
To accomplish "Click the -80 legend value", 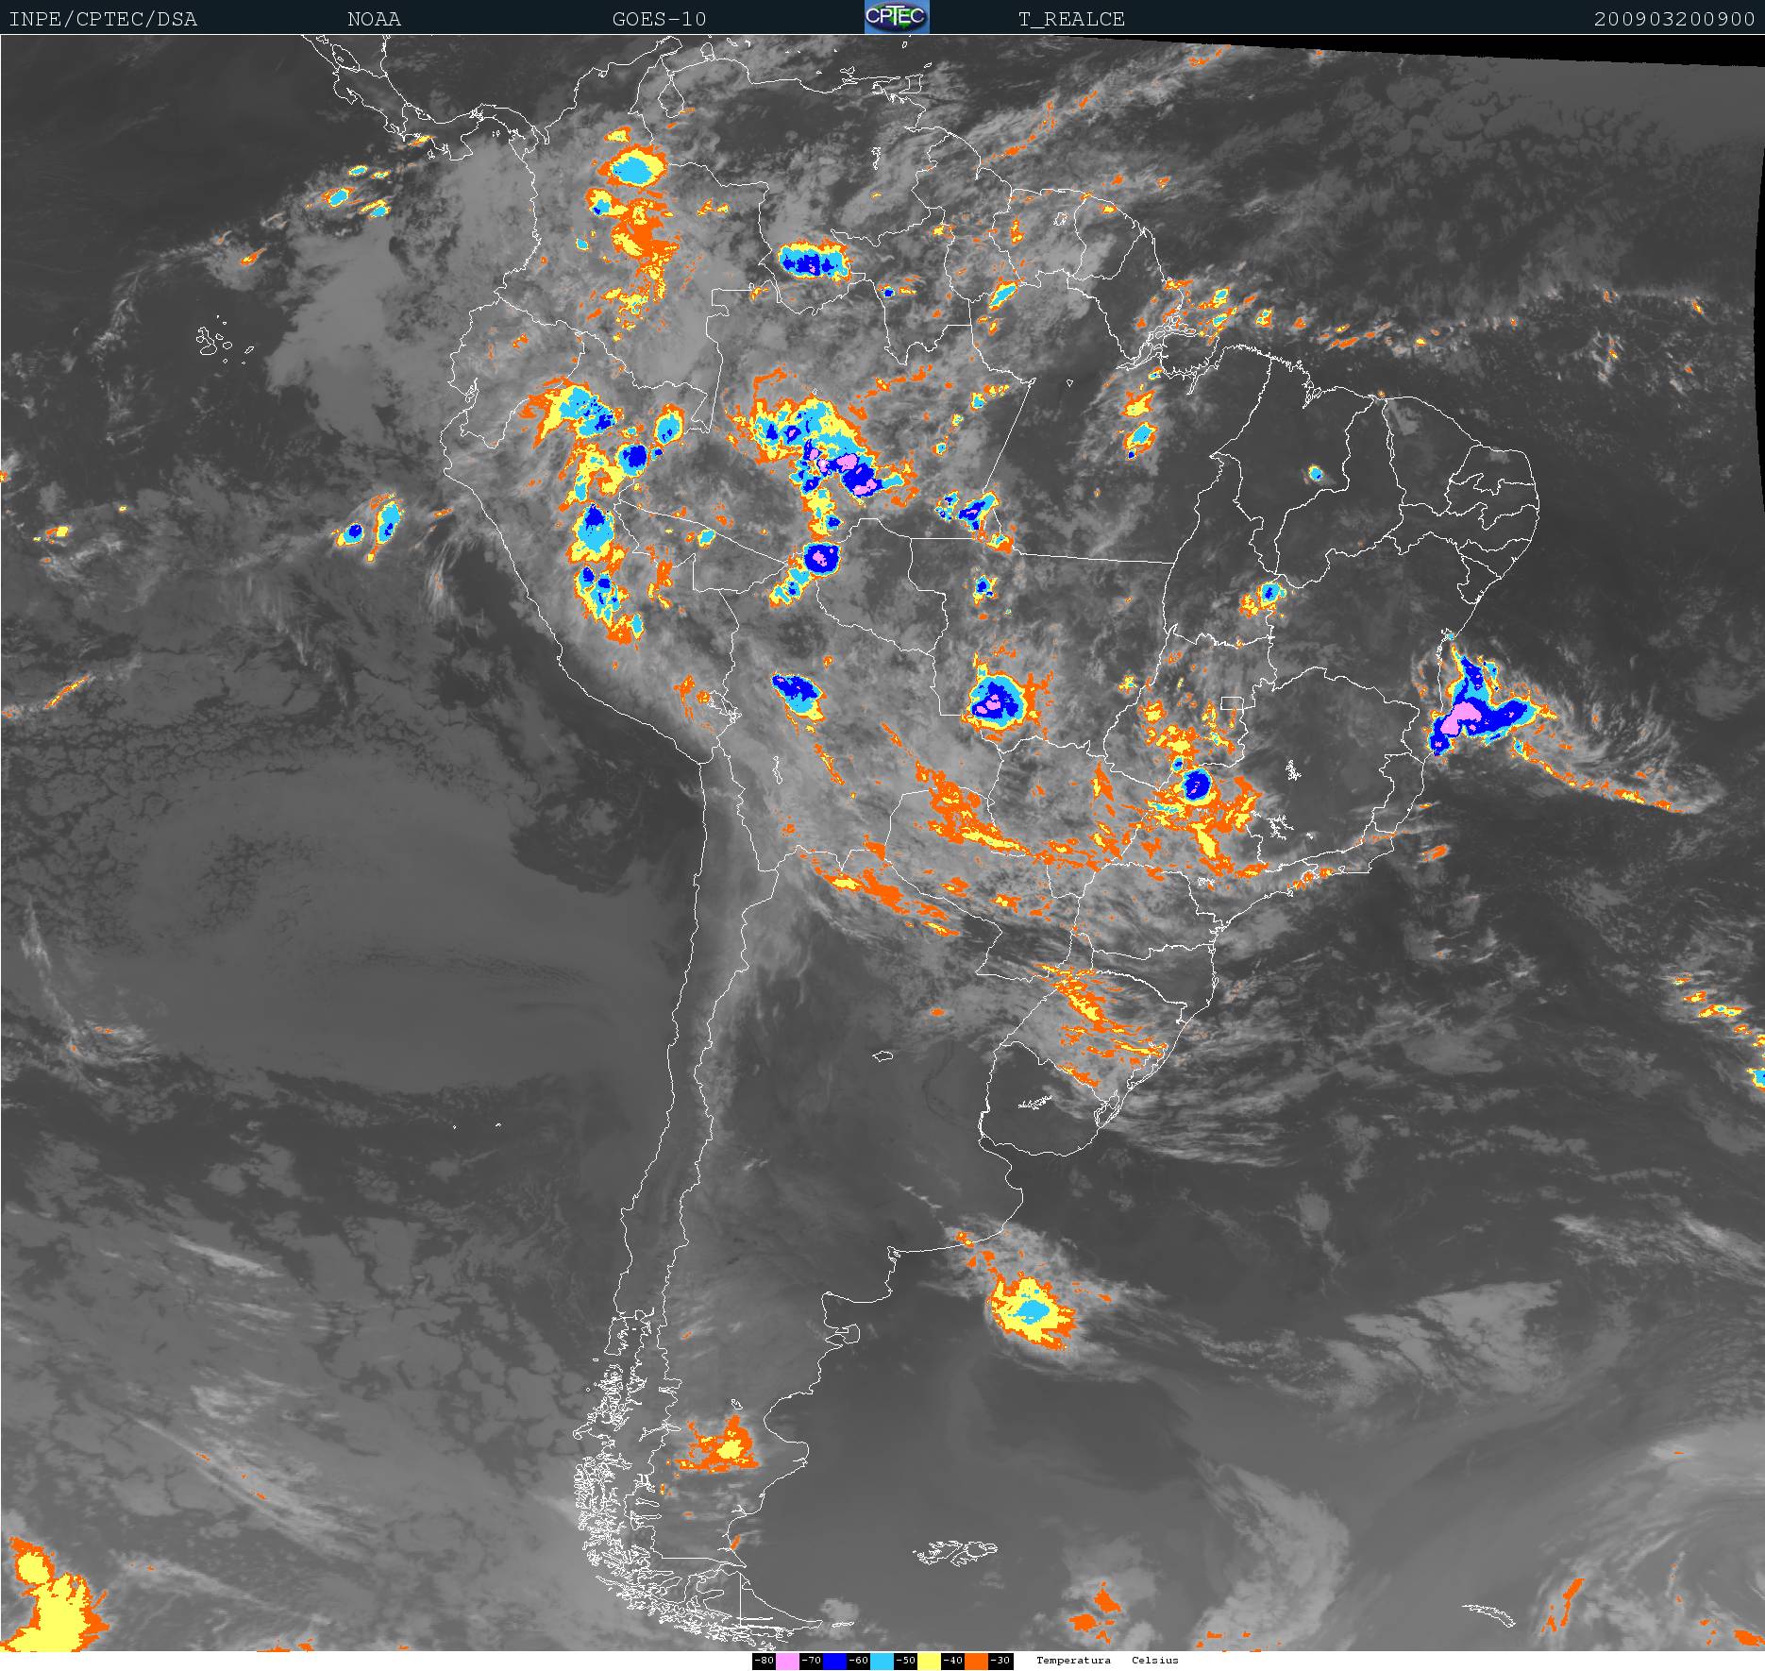I will point(764,1661).
